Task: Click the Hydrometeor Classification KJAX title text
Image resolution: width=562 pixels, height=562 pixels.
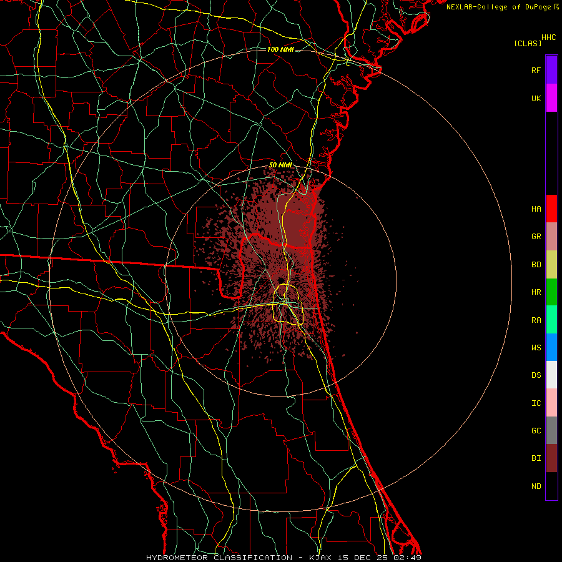Action: pyautogui.click(x=284, y=558)
